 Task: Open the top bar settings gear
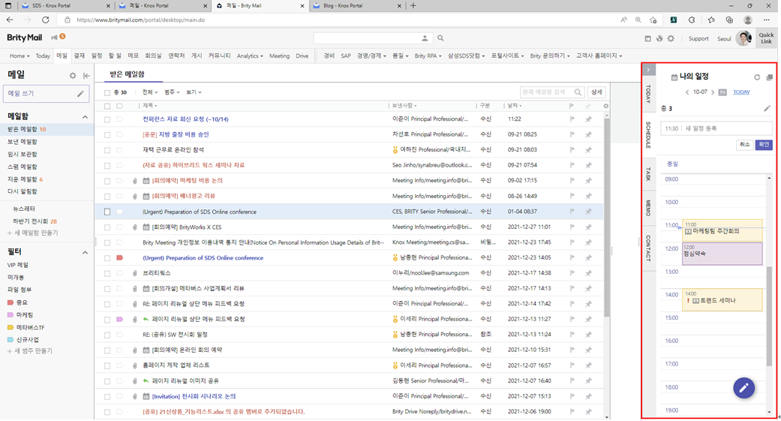(x=671, y=38)
